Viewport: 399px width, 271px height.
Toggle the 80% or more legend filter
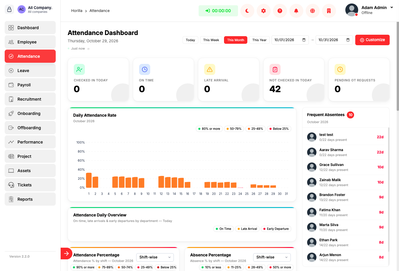[209, 129]
